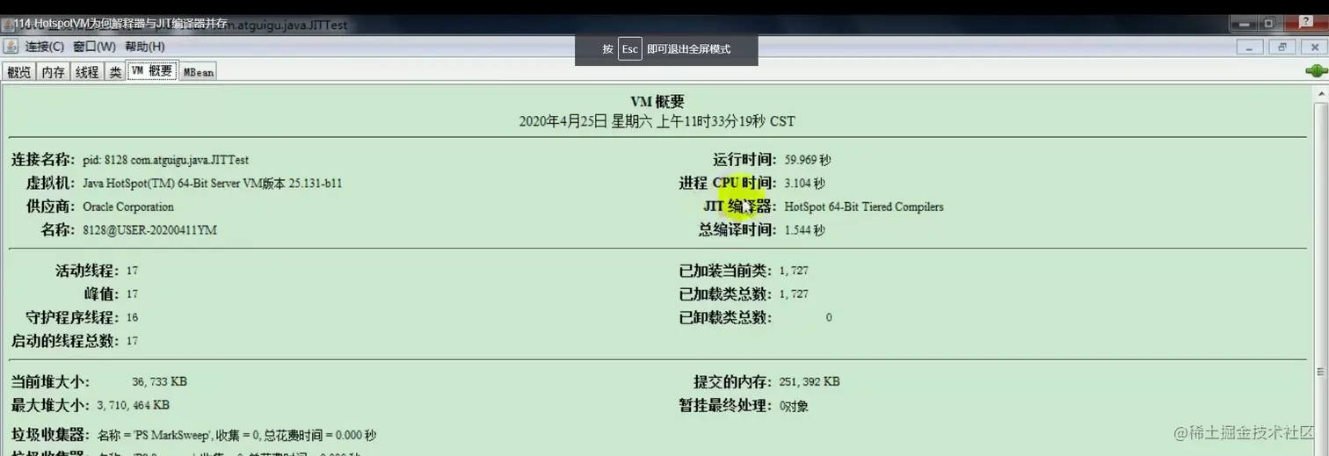Click the VM 概要 heading
Viewport: 1329px width, 456px height.
pos(657,102)
